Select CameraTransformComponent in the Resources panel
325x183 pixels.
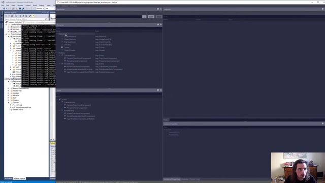tap(79, 58)
